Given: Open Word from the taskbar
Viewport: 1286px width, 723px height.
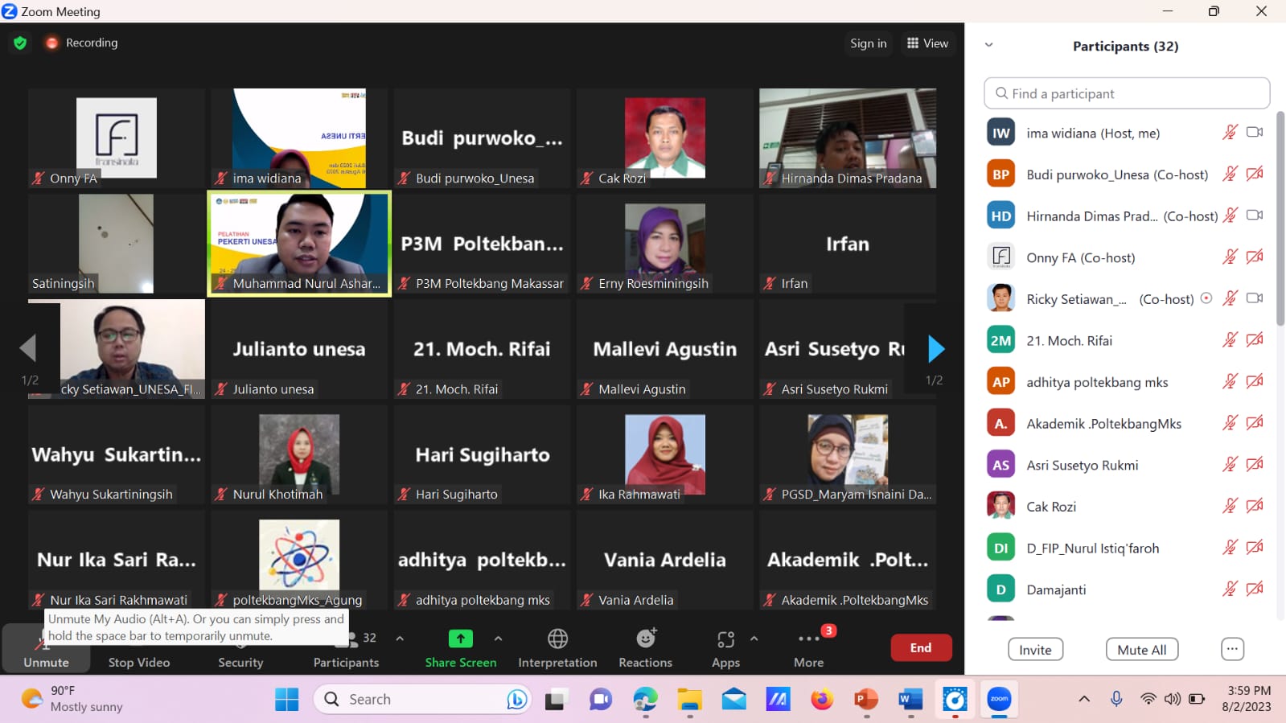Looking at the screenshot, I should click(910, 699).
